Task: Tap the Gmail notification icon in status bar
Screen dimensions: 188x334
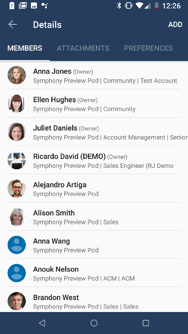Action: point(23,6)
